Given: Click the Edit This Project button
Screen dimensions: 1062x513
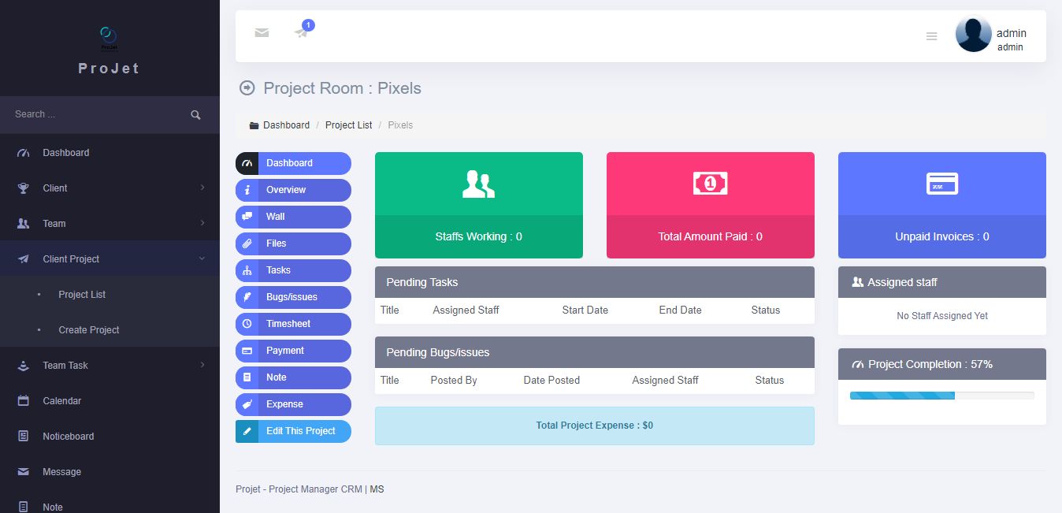Looking at the screenshot, I should (293, 431).
